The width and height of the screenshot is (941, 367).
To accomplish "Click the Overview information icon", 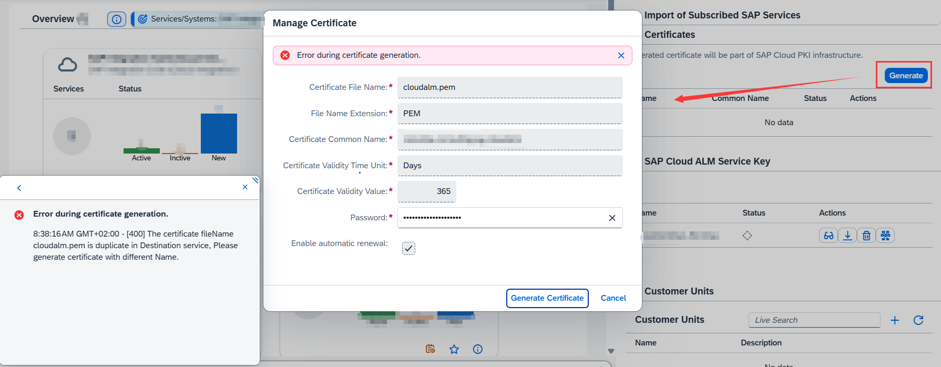I will (117, 19).
